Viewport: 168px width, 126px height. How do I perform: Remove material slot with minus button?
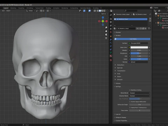click(150, 21)
